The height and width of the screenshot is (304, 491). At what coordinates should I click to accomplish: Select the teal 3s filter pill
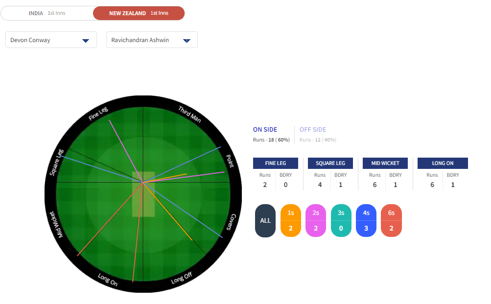[x=341, y=221]
